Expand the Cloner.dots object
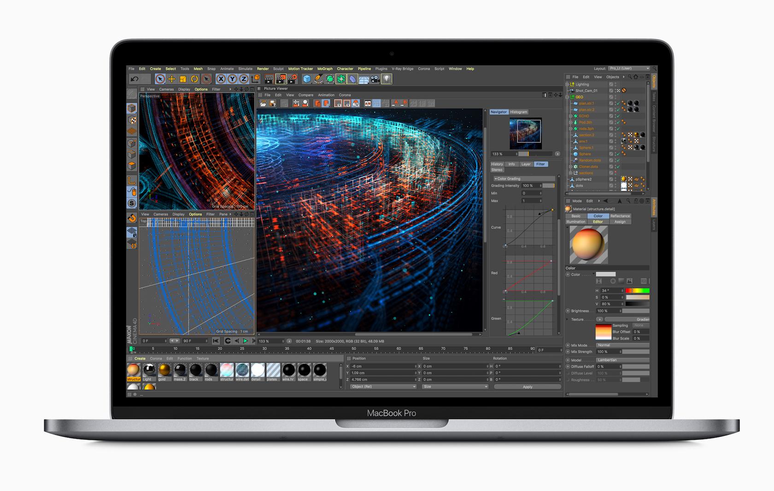Image resolution: width=774 pixels, height=491 pixels. [x=570, y=167]
